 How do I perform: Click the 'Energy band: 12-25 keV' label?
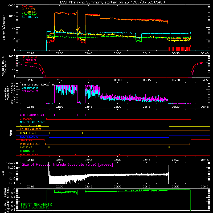click(39, 85)
